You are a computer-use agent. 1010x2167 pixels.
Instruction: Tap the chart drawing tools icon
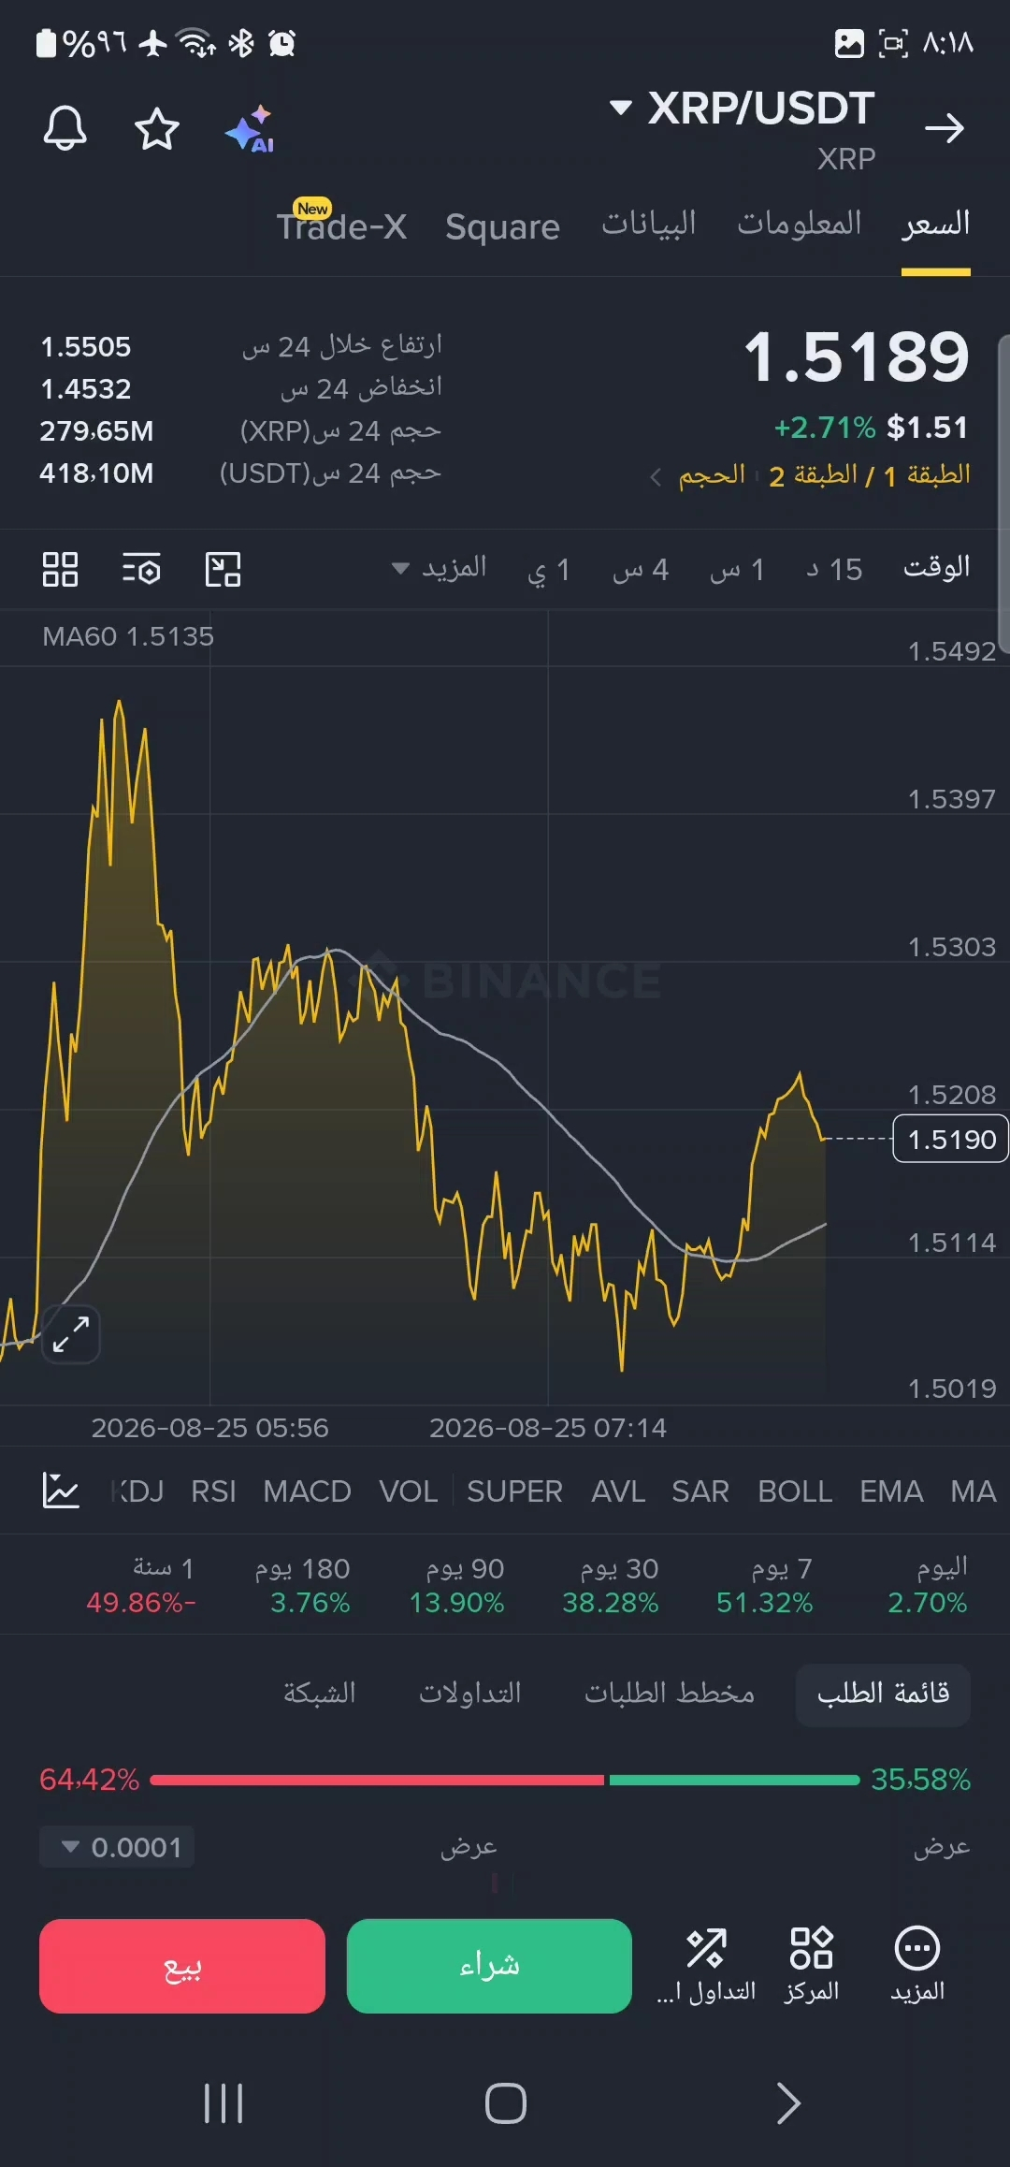point(223,569)
